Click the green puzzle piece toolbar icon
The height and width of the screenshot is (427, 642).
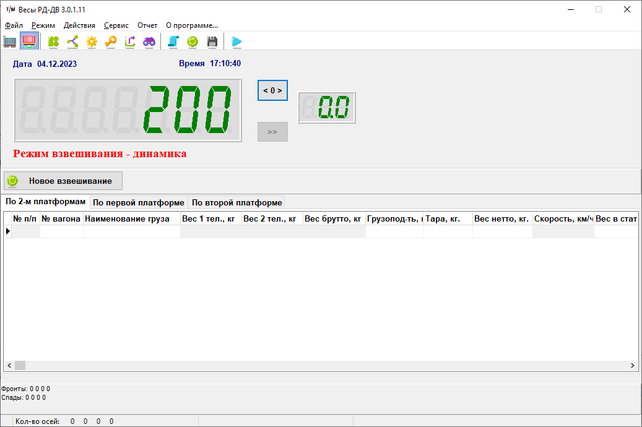(x=54, y=41)
